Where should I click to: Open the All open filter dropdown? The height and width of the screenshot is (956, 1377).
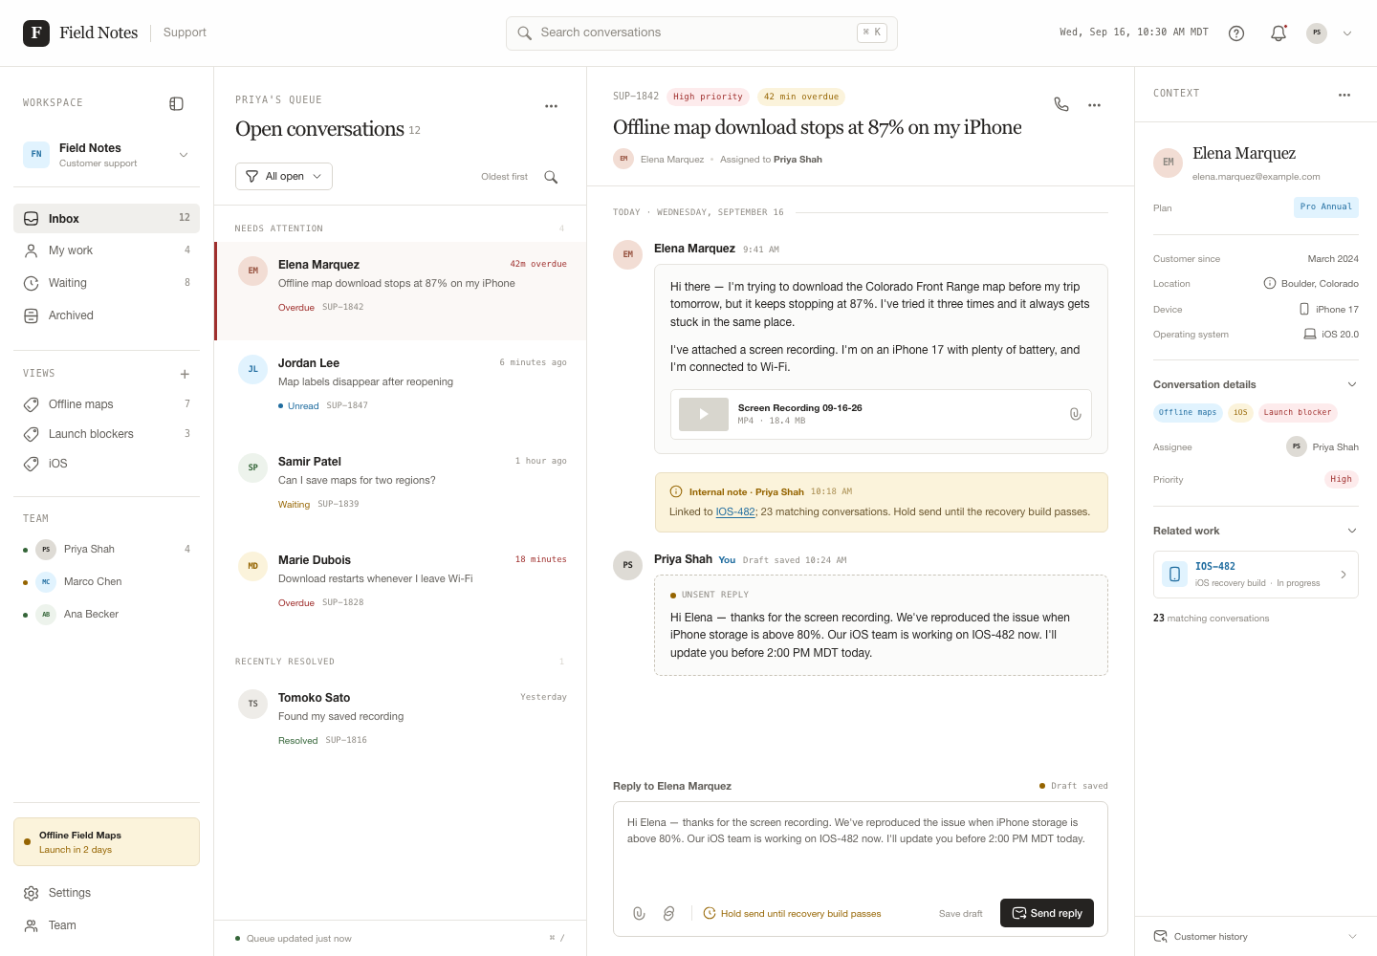click(x=284, y=176)
